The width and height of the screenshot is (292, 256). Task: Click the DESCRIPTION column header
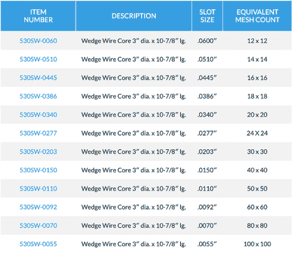tap(134, 16)
